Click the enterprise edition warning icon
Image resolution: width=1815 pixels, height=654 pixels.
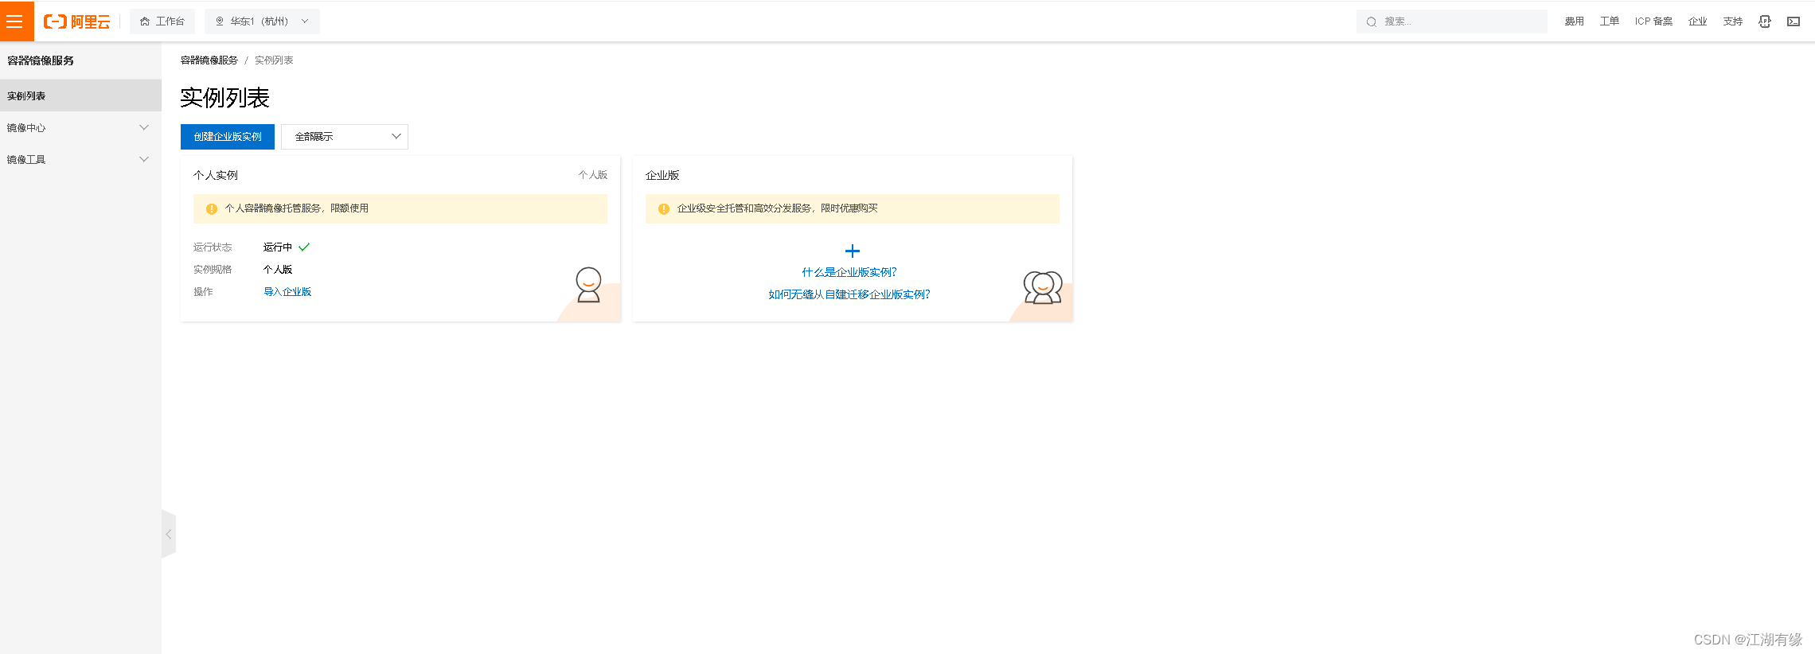pyautogui.click(x=664, y=209)
